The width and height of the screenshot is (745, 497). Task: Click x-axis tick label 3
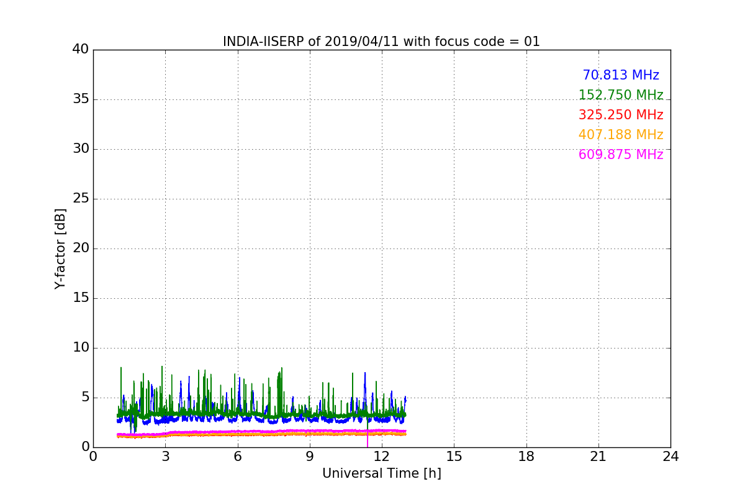point(165,457)
